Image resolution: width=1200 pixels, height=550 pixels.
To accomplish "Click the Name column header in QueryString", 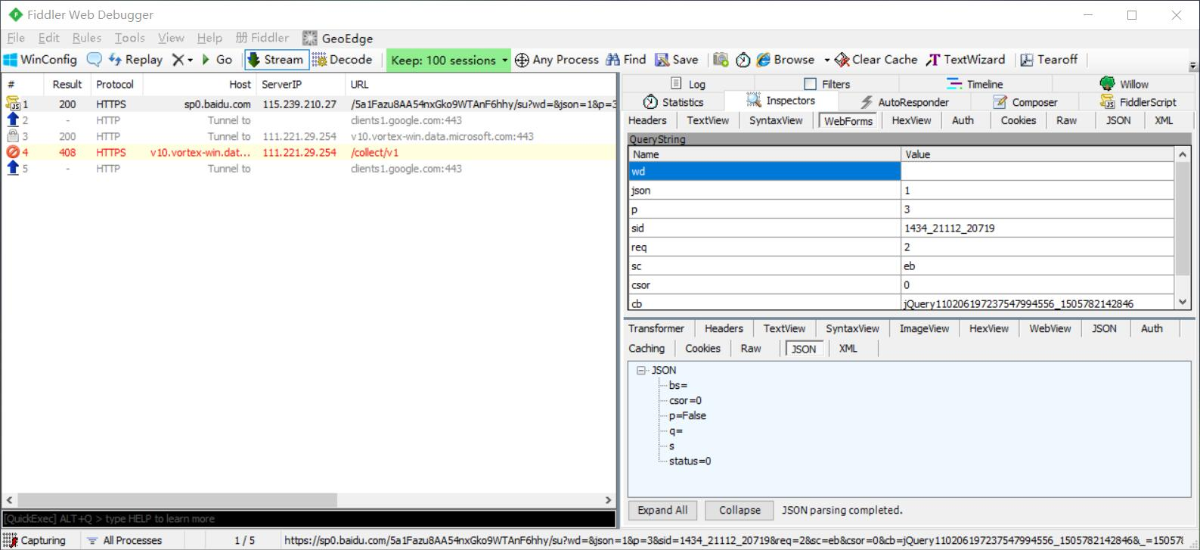I will (764, 154).
